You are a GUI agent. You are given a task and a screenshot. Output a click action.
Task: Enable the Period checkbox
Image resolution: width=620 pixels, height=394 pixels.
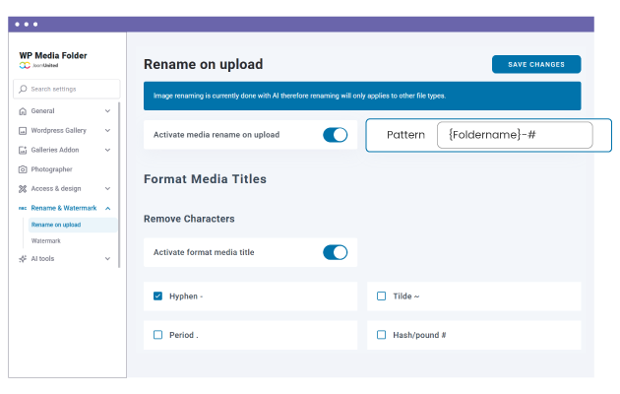[158, 335]
